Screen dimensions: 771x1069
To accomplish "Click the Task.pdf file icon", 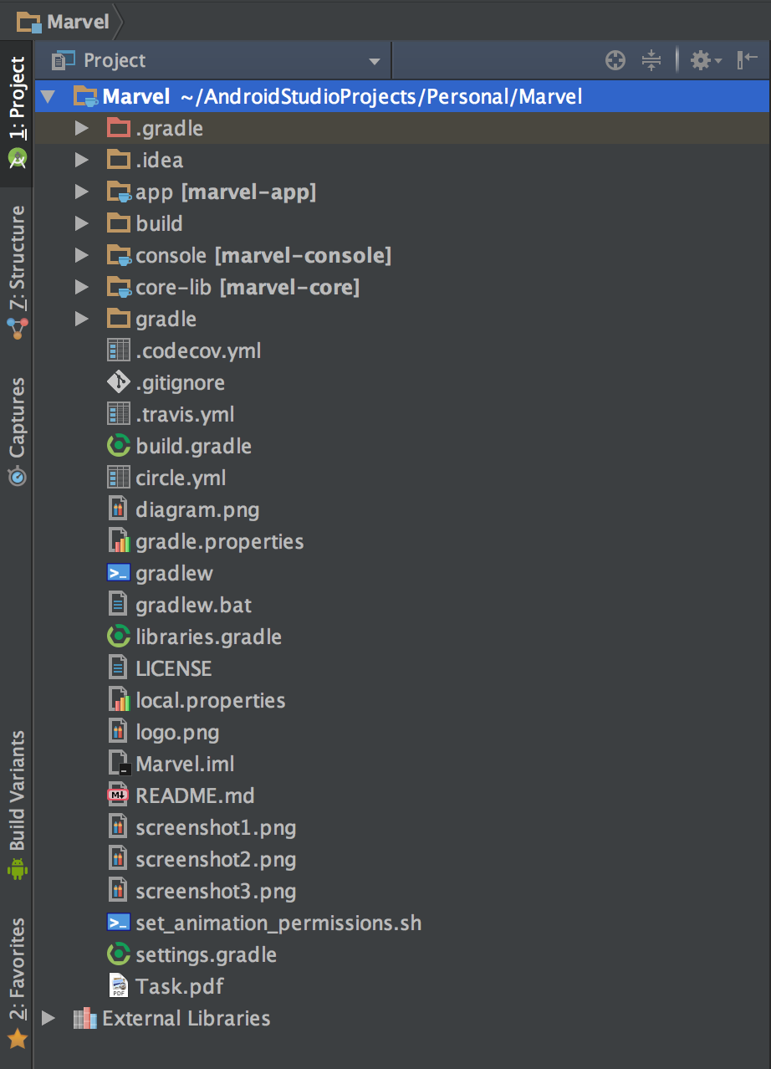I will pyautogui.click(x=119, y=986).
